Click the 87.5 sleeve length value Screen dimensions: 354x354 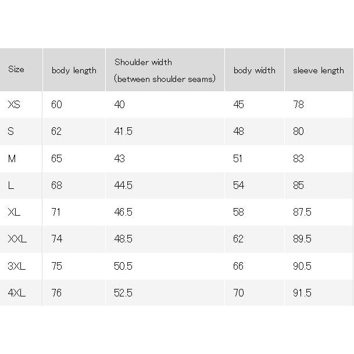coord(302,212)
